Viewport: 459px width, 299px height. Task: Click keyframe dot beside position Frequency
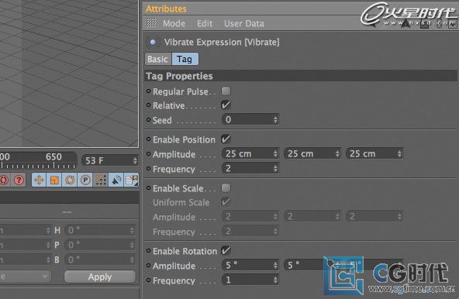coord(148,169)
